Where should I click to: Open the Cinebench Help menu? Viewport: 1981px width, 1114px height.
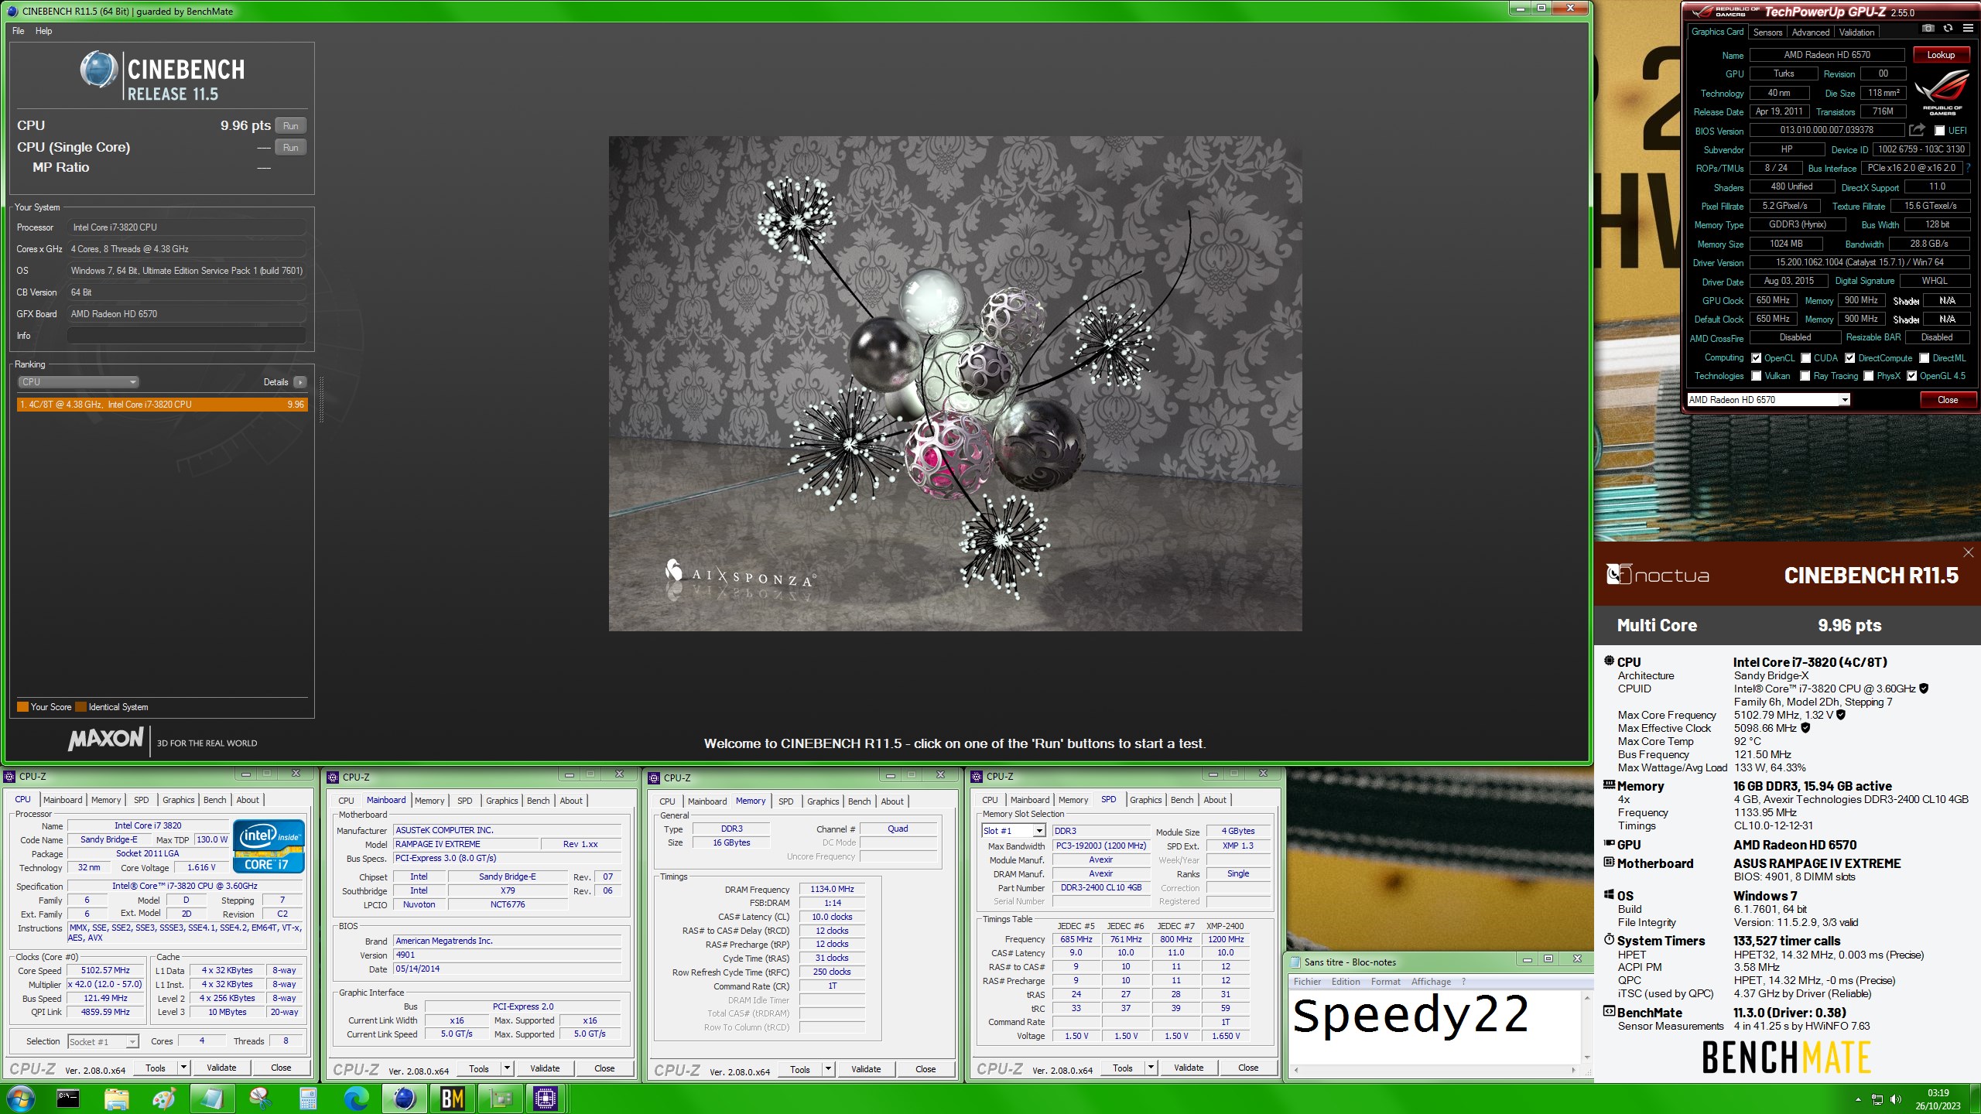pyautogui.click(x=44, y=31)
